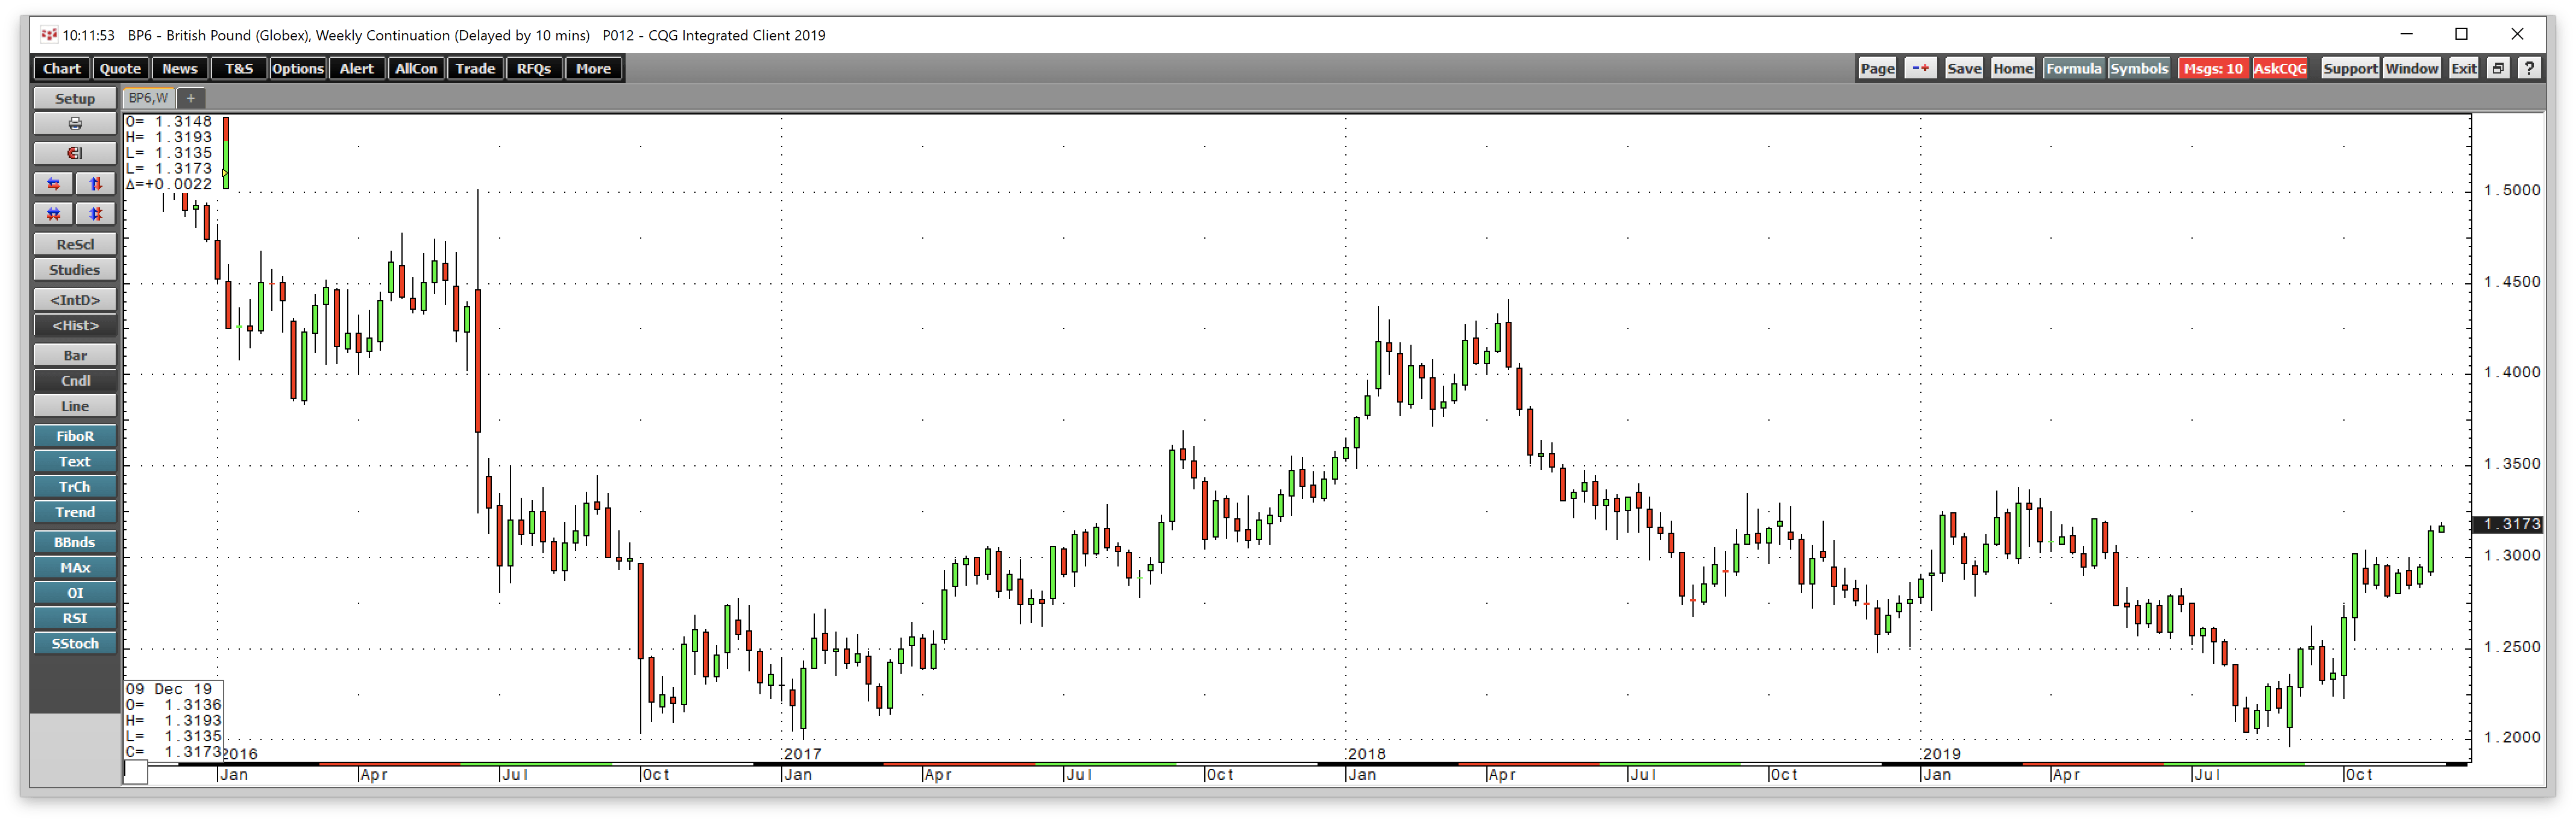
Task: Select the BP6,W chart tab
Action: click(x=148, y=98)
